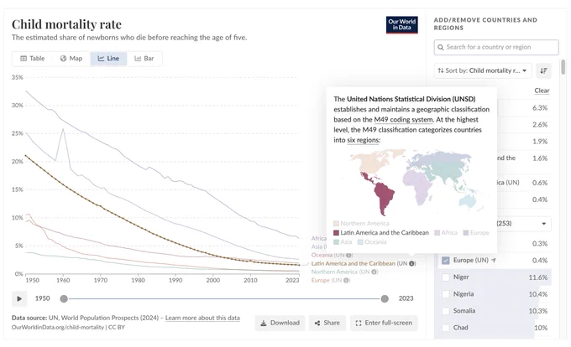Open the Bar chart tab
The image size is (571, 347).
coord(144,59)
